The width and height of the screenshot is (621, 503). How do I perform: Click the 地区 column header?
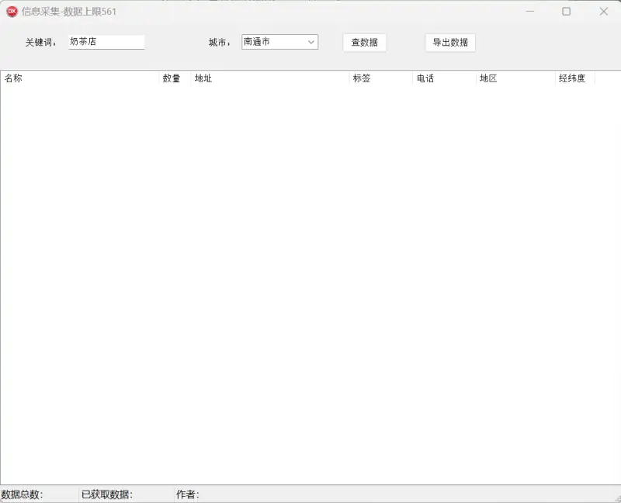click(489, 78)
